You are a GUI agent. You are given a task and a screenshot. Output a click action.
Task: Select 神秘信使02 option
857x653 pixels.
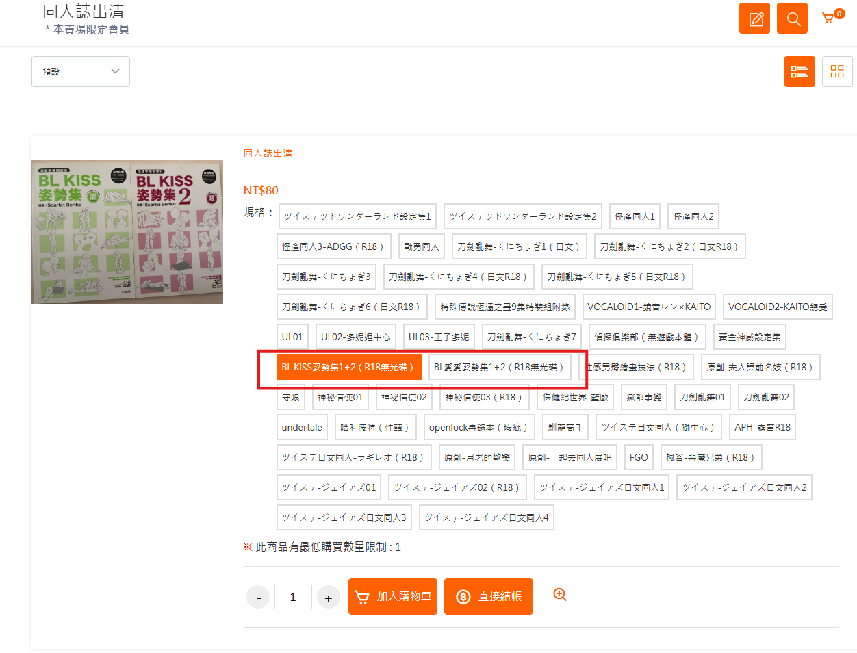(x=405, y=397)
